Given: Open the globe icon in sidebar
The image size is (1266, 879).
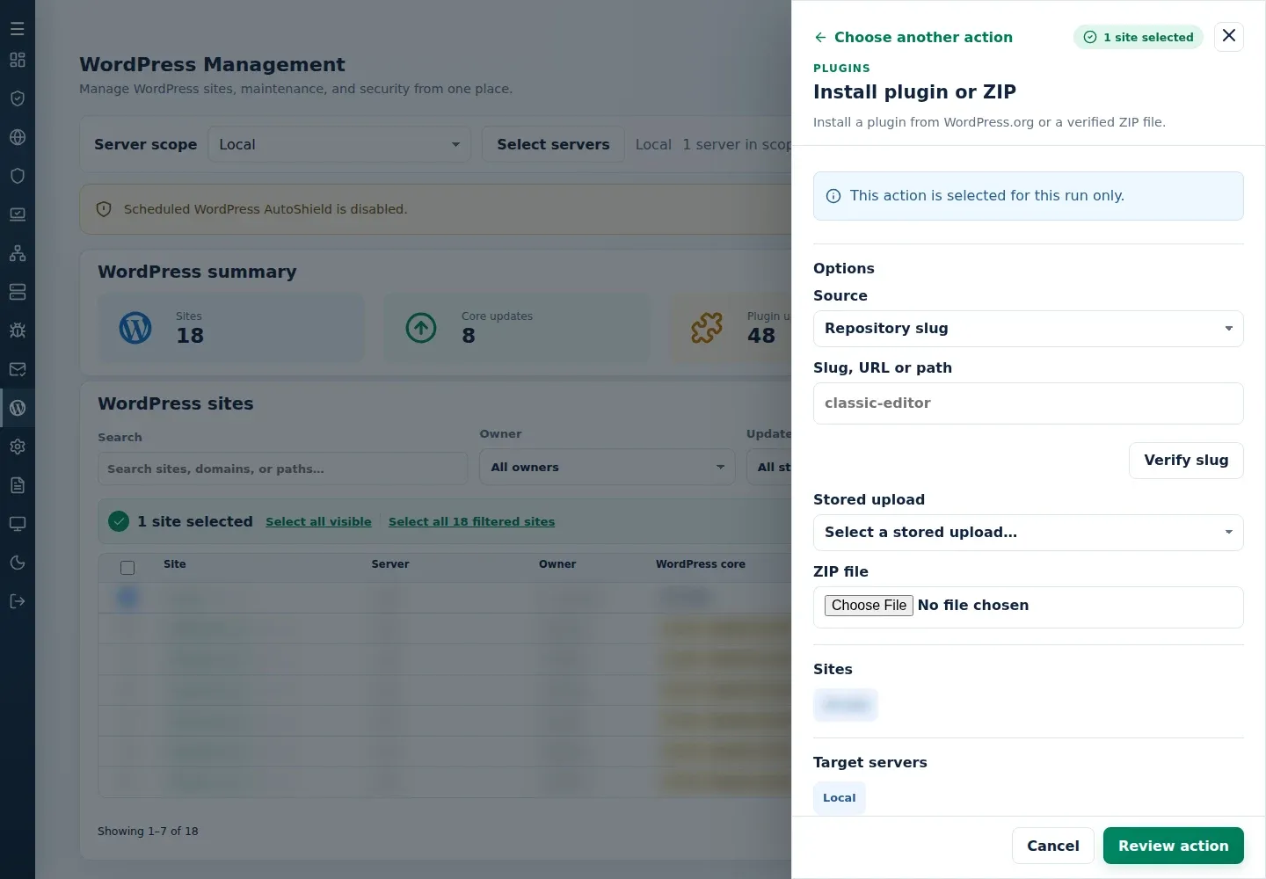Looking at the screenshot, I should pos(18,137).
